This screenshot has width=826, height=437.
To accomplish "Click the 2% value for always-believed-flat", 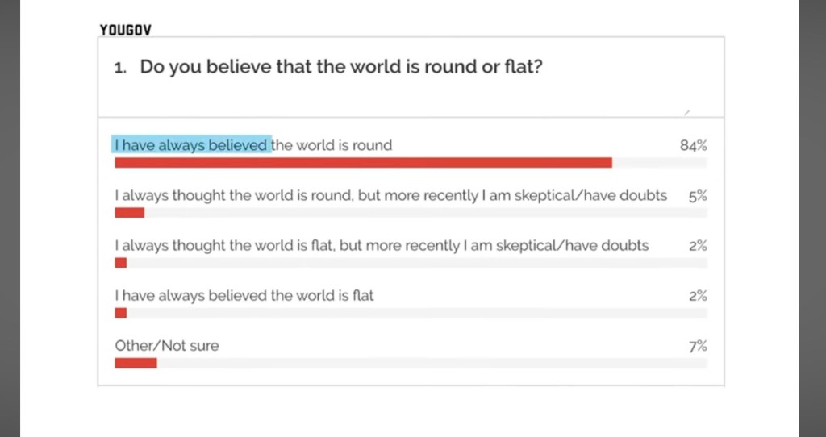I will pyautogui.click(x=698, y=296).
